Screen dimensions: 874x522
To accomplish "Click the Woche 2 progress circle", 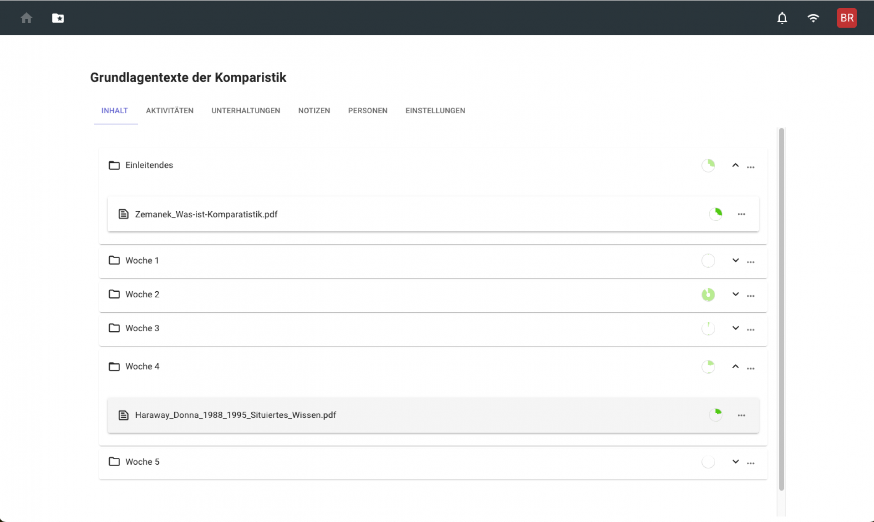I will pyautogui.click(x=708, y=294).
